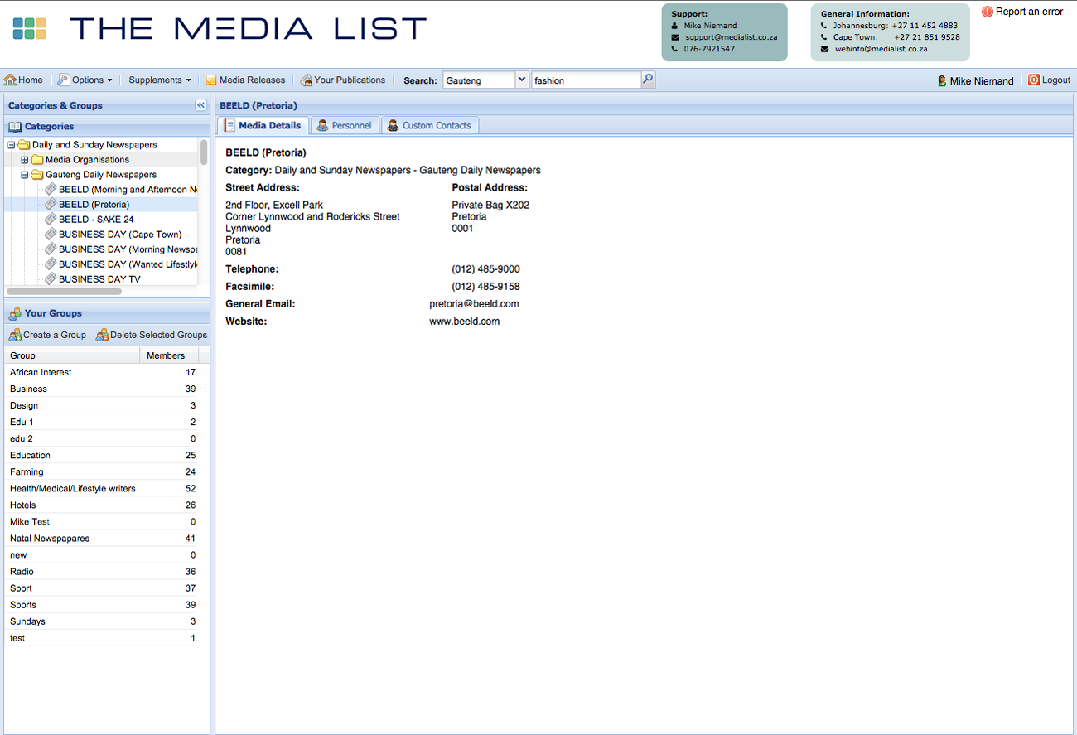Select the group named new
The image size is (1077, 735).
point(101,554)
